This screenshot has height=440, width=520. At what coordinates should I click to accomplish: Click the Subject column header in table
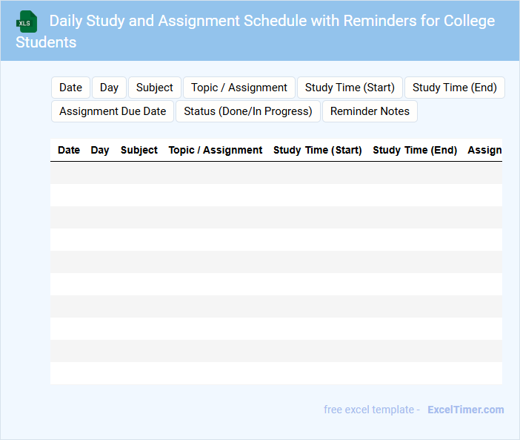point(139,150)
